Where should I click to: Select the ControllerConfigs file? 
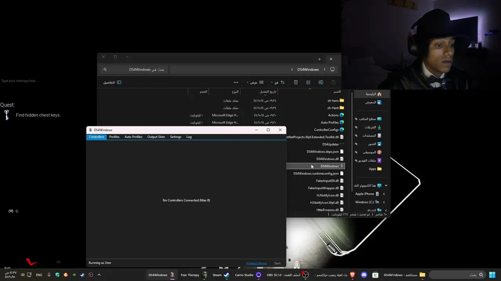329,130
